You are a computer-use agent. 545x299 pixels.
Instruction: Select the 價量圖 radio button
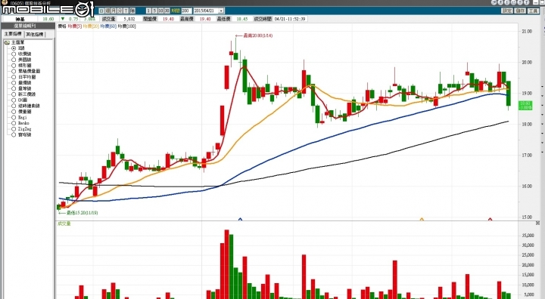(14, 112)
